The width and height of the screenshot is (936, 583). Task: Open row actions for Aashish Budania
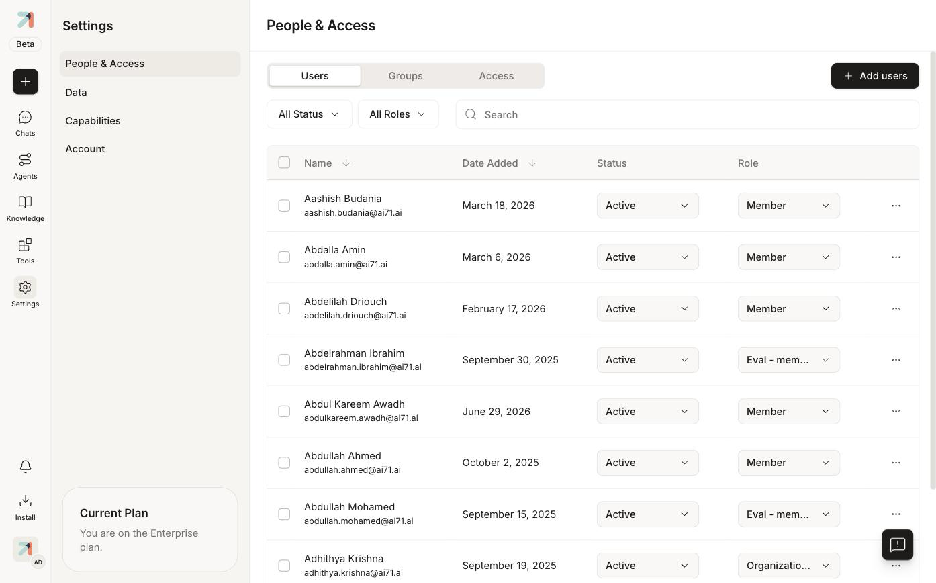click(x=896, y=206)
